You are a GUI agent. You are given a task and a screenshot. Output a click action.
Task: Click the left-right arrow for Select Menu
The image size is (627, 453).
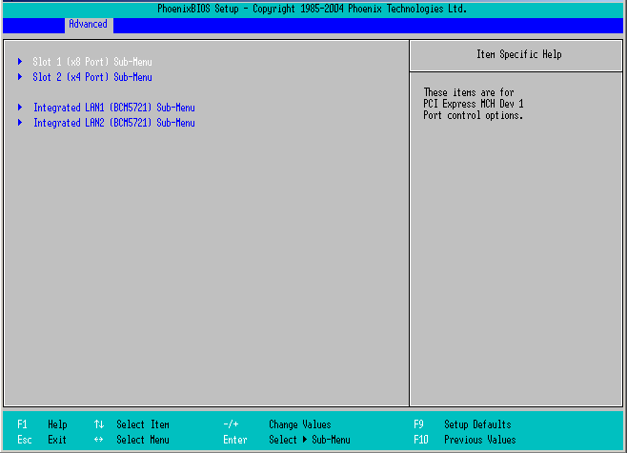[99, 440]
